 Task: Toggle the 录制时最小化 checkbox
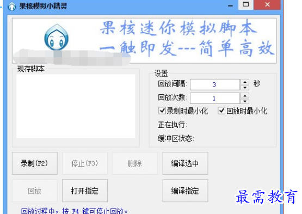coord(162,111)
